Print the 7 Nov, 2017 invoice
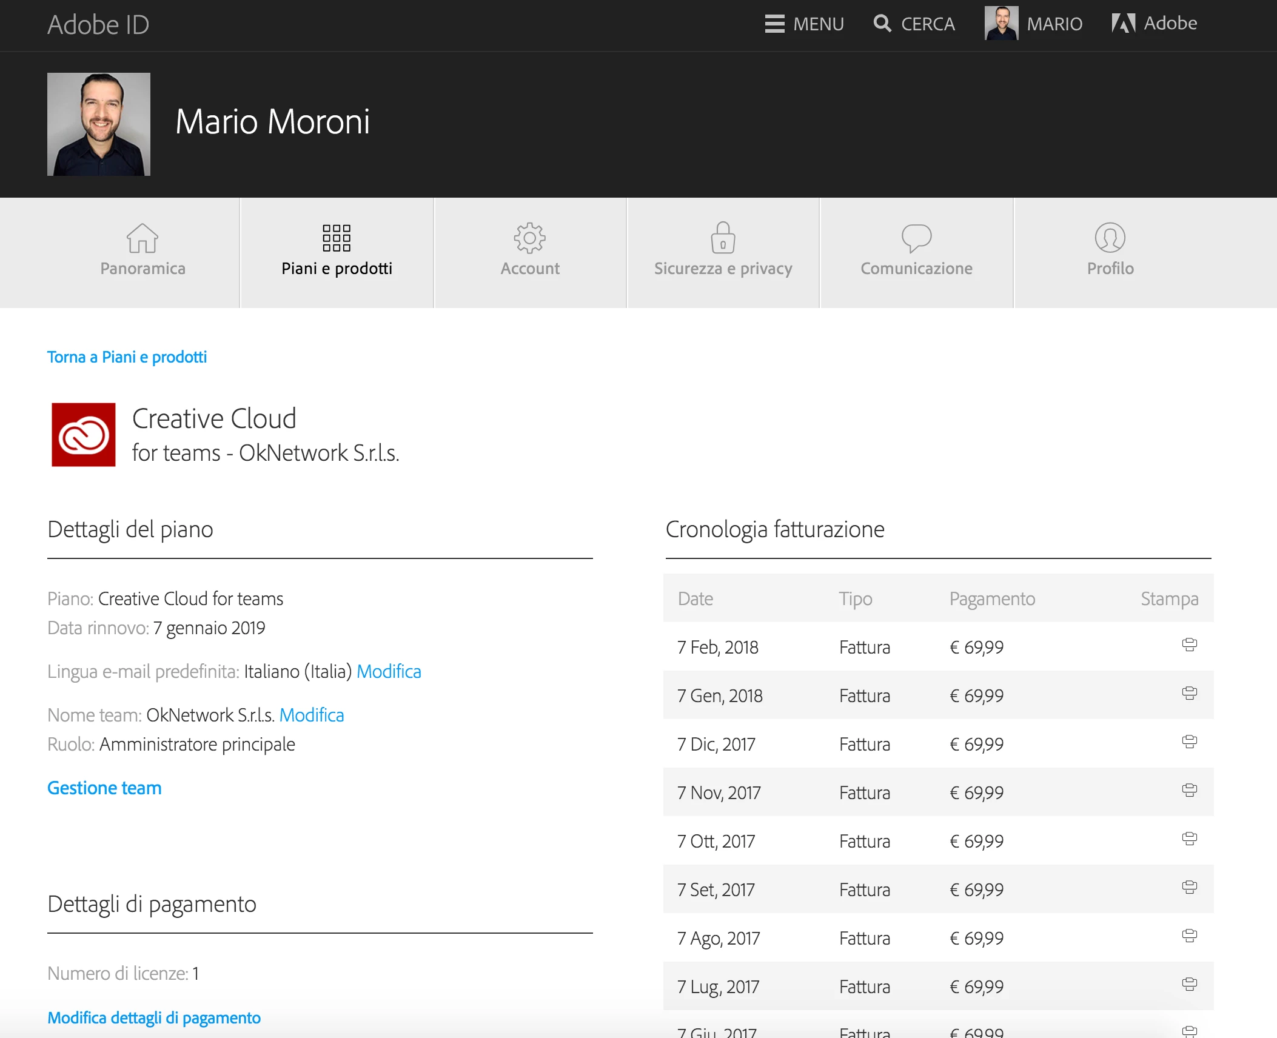1277x1038 pixels. [x=1190, y=790]
